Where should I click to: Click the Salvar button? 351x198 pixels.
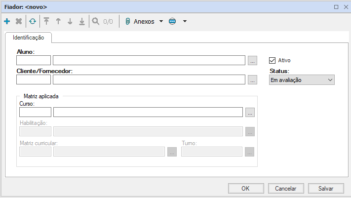click(325, 188)
